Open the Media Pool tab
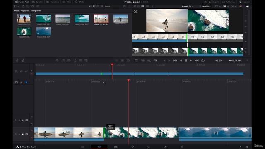Screen dimensions: 265x149 click(22, 2)
